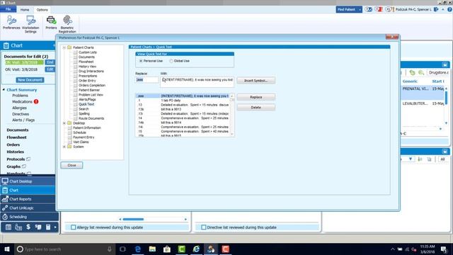The width and height of the screenshot is (453, 255).
Task: Collapse the Chart Summary section
Action: (x=4, y=90)
